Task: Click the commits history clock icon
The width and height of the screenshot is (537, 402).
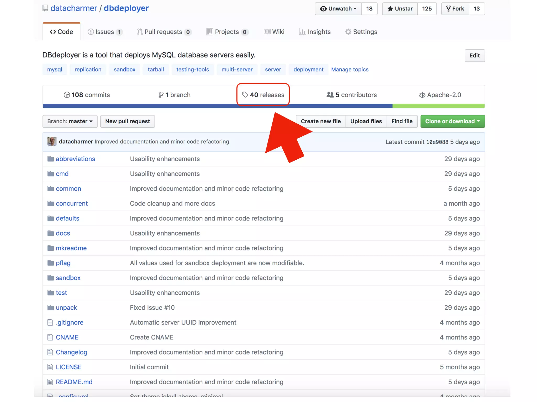Action: tap(67, 95)
